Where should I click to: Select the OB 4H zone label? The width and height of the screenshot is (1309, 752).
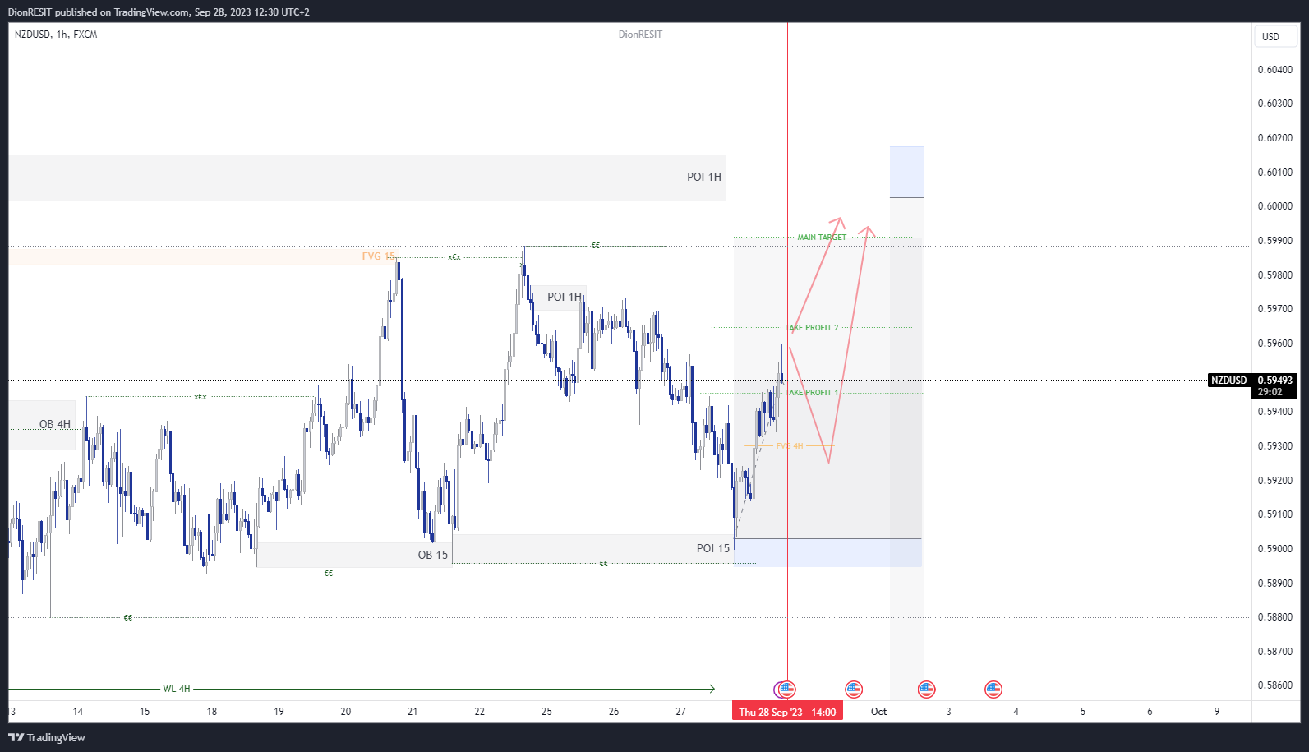(x=55, y=424)
